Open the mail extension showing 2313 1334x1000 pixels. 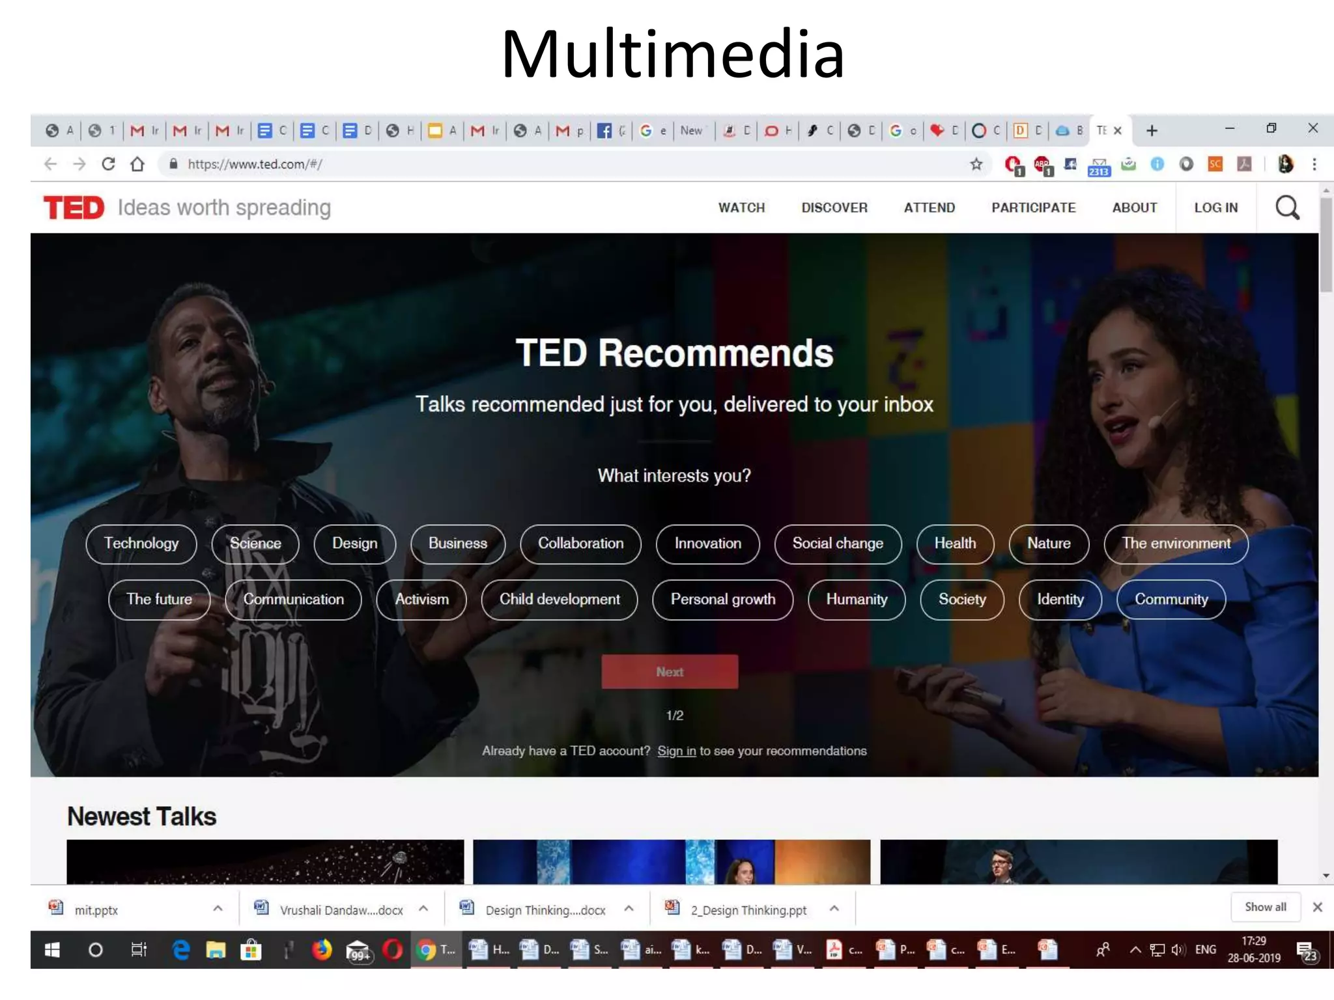click(x=1099, y=166)
